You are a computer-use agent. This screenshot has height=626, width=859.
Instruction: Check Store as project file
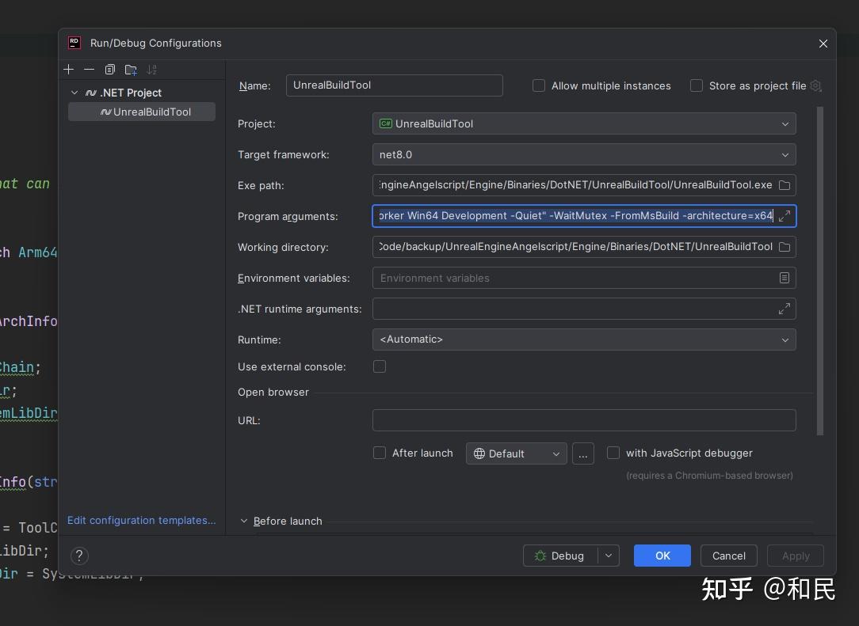(x=697, y=85)
